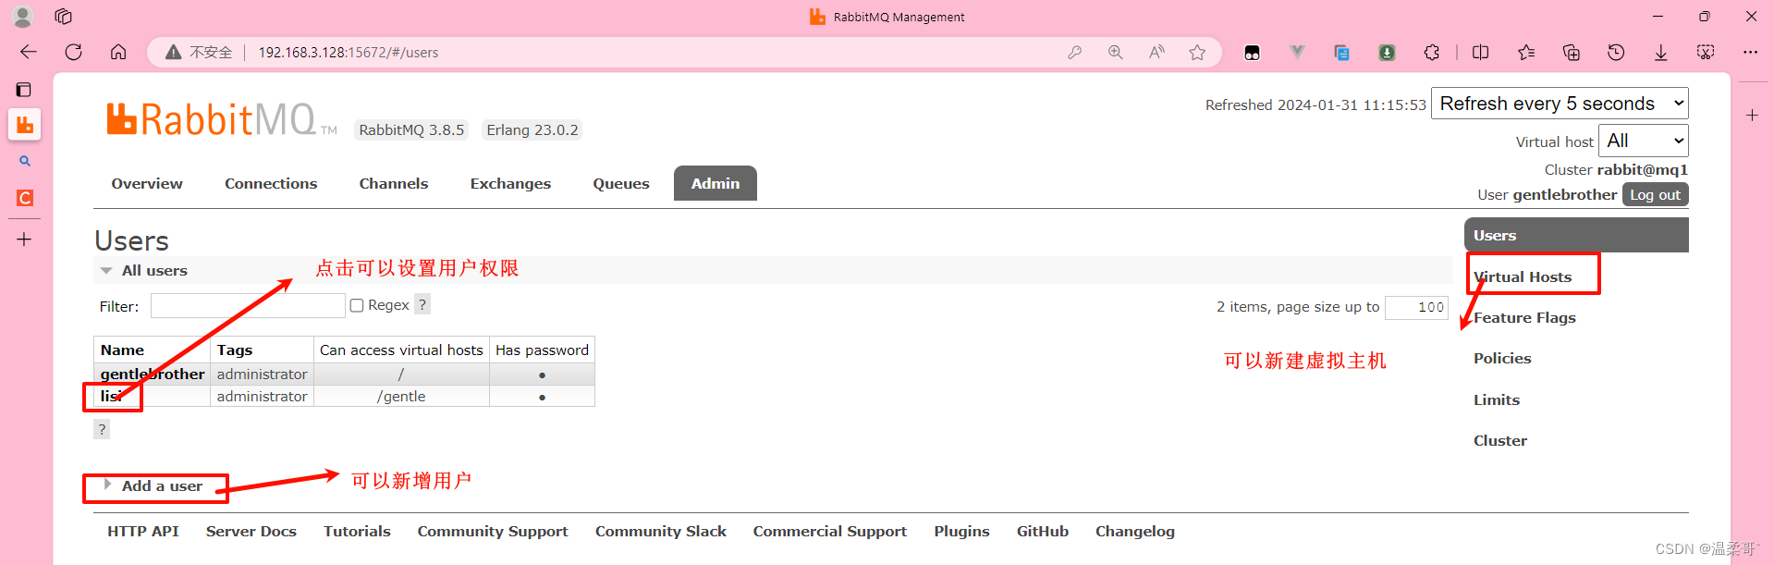Open Virtual Hosts in admin sidebar

pyautogui.click(x=1523, y=277)
